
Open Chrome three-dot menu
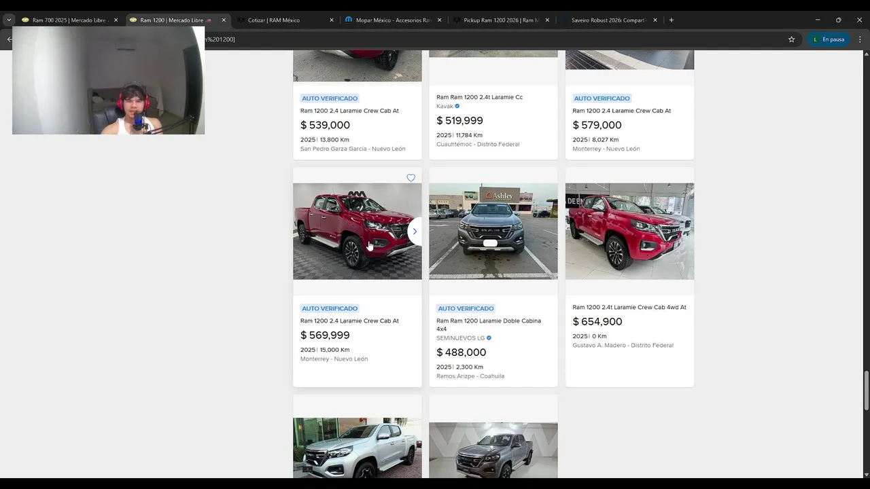click(860, 39)
